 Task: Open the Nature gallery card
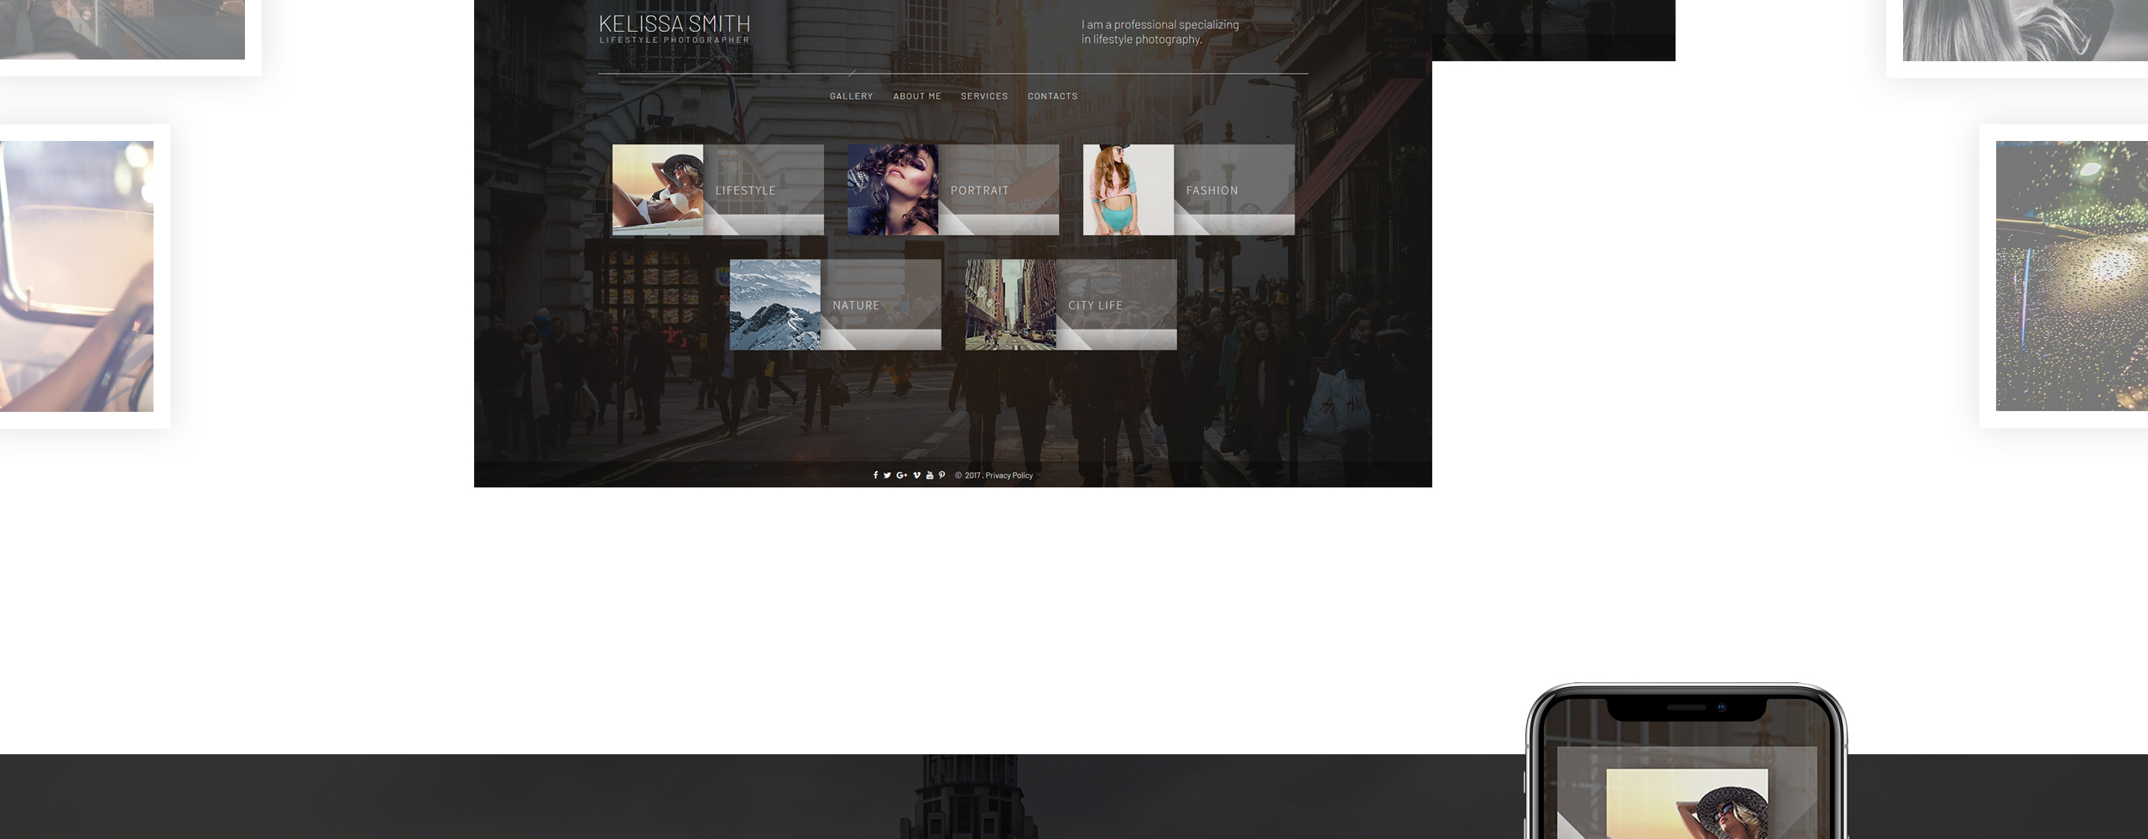coord(836,305)
